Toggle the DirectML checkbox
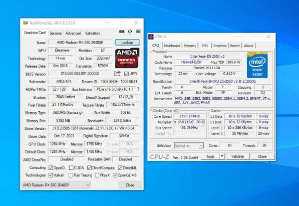The image size is (299, 206). 120,168
